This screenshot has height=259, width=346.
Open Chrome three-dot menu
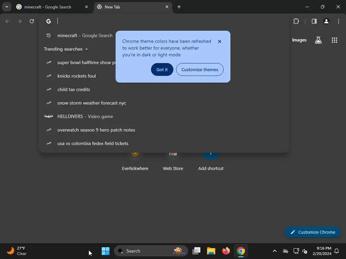pyautogui.click(x=339, y=21)
